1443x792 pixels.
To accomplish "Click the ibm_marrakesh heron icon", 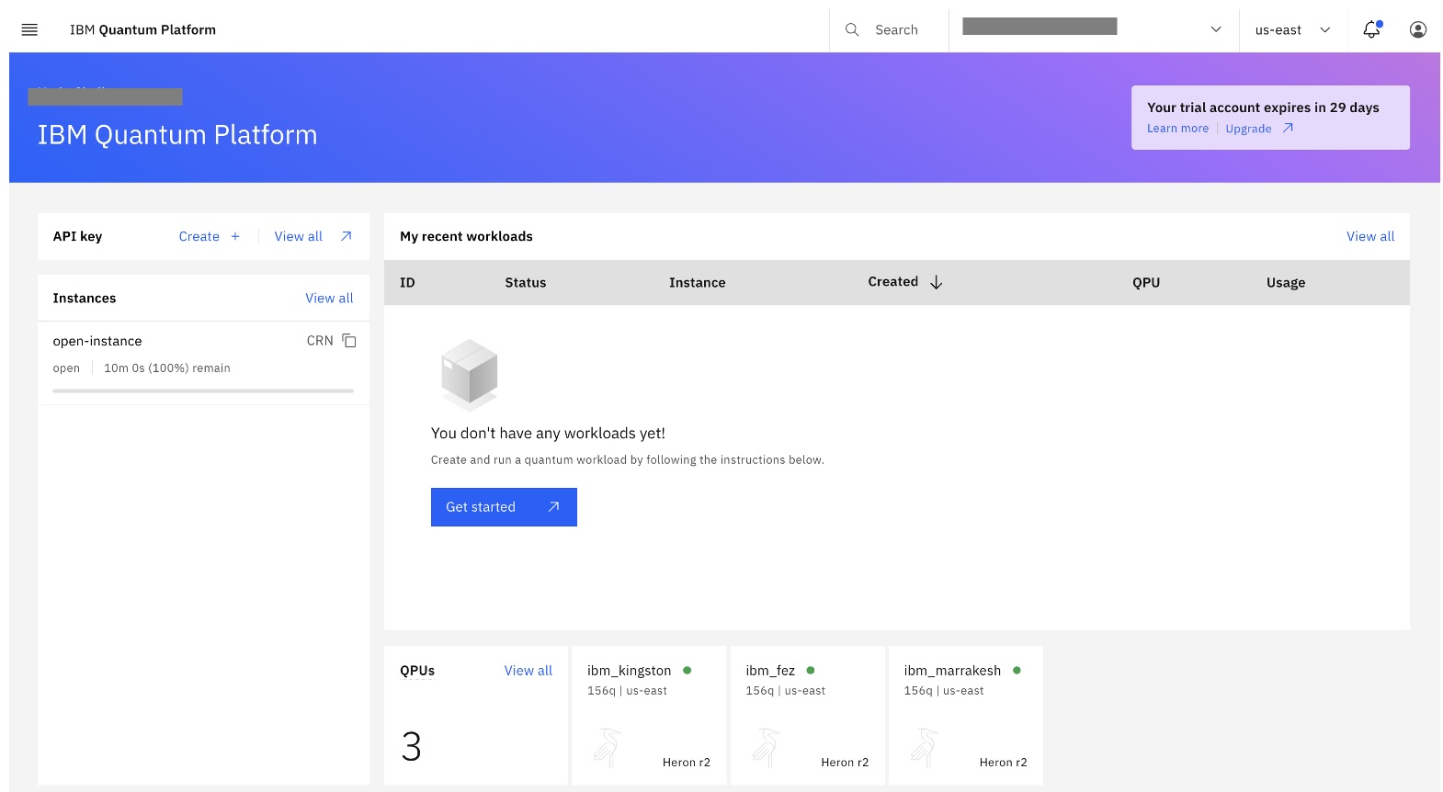I will pyautogui.click(x=924, y=748).
